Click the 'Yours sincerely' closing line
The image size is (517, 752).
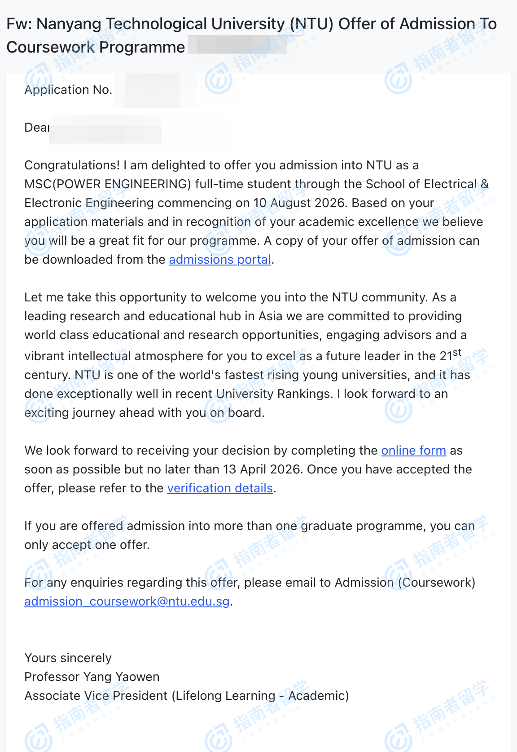click(68, 658)
